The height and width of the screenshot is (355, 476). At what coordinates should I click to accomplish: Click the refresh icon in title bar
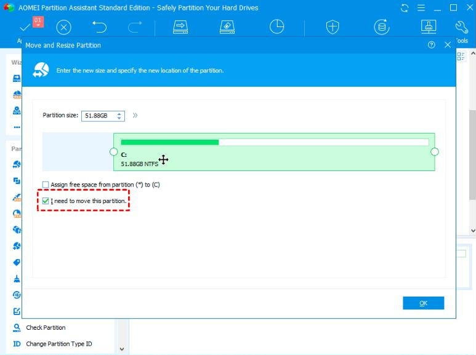pos(405,8)
